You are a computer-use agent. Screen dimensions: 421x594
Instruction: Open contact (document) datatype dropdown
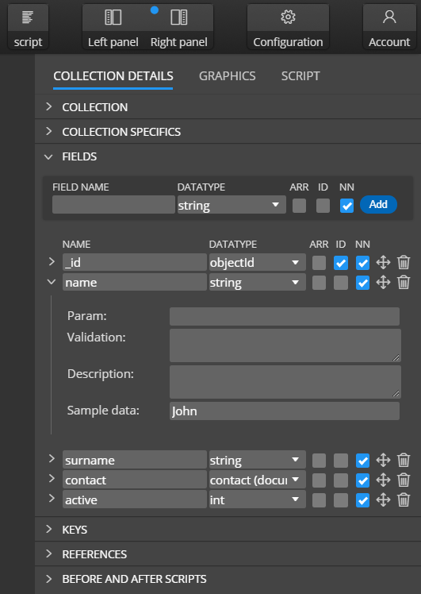257,480
